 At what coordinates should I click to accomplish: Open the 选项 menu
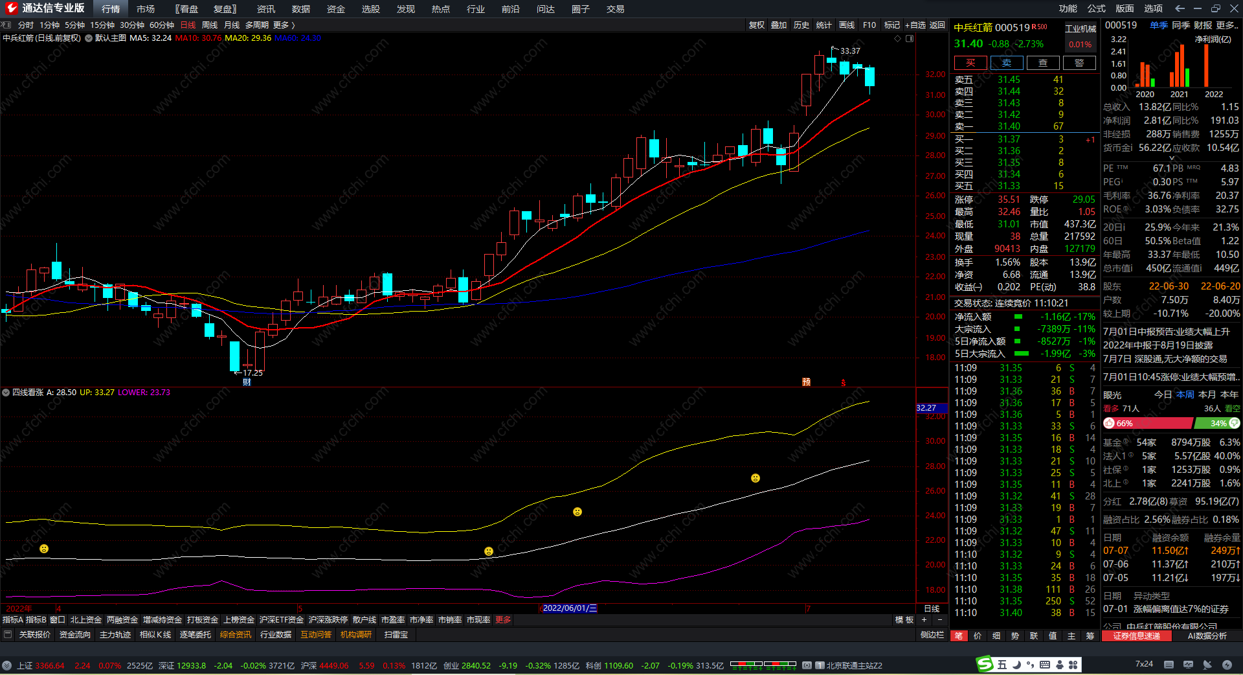[1154, 8]
